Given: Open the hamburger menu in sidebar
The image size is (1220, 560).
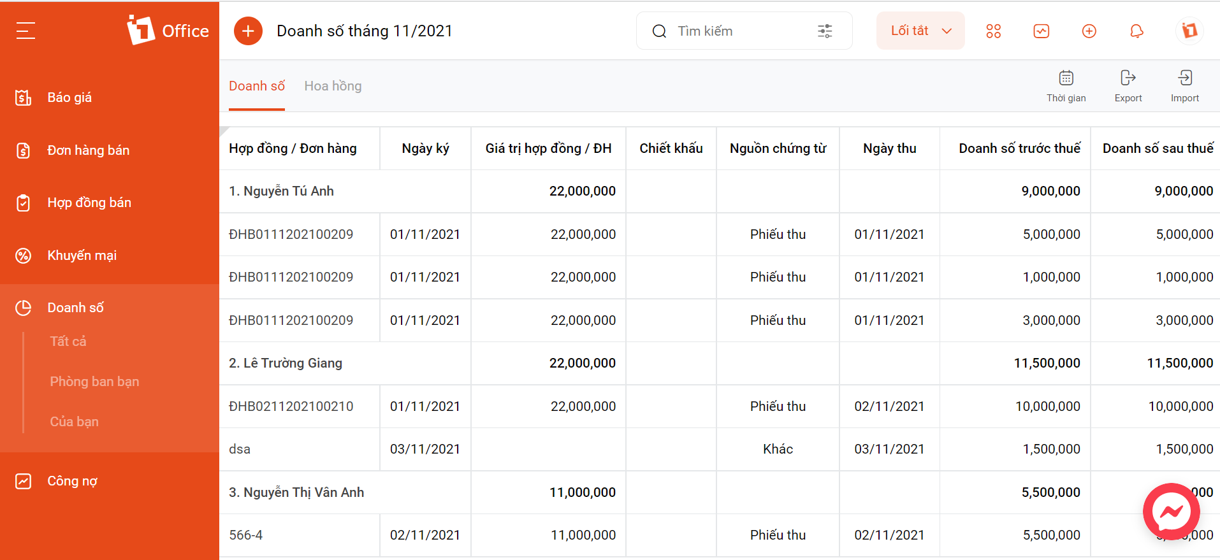Looking at the screenshot, I should point(25,31).
